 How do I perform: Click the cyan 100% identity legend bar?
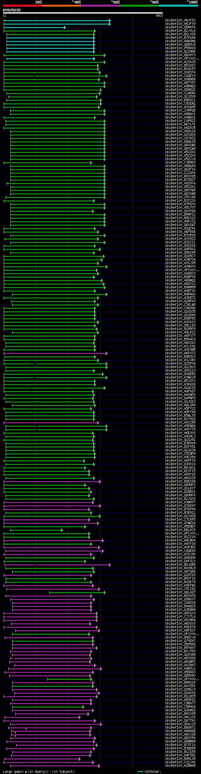click(x=178, y=6)
